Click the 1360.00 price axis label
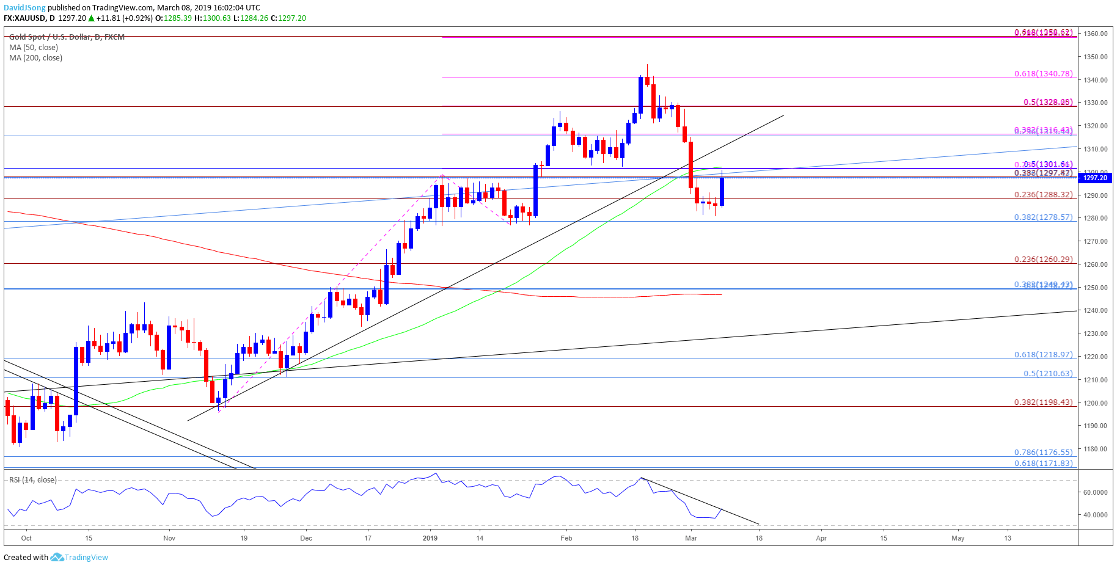The height and width of the screenshot is (568, 1117). pos(1095,34)
